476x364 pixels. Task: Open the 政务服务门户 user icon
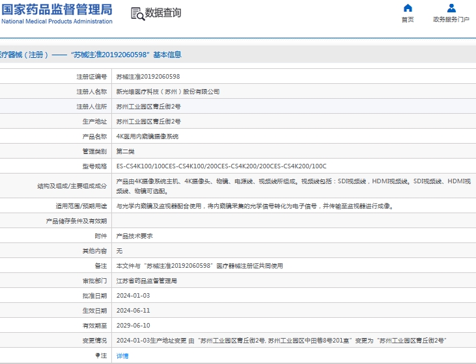[x=451, y=8]
